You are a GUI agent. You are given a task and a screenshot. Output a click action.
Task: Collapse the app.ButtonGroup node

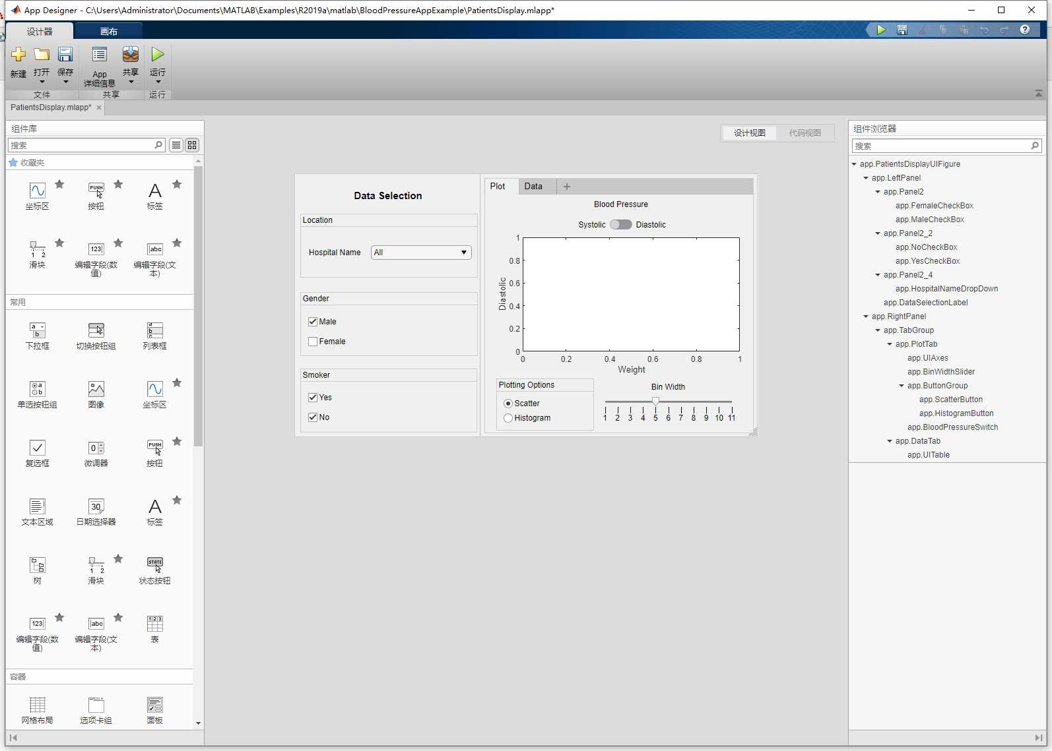pos(902,386)
